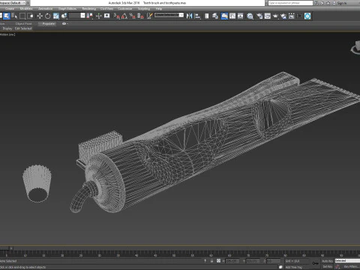Click Use Pivot Point Center icon
The width and height of the screenshot is (360, 270).
(x=89, y=16)
